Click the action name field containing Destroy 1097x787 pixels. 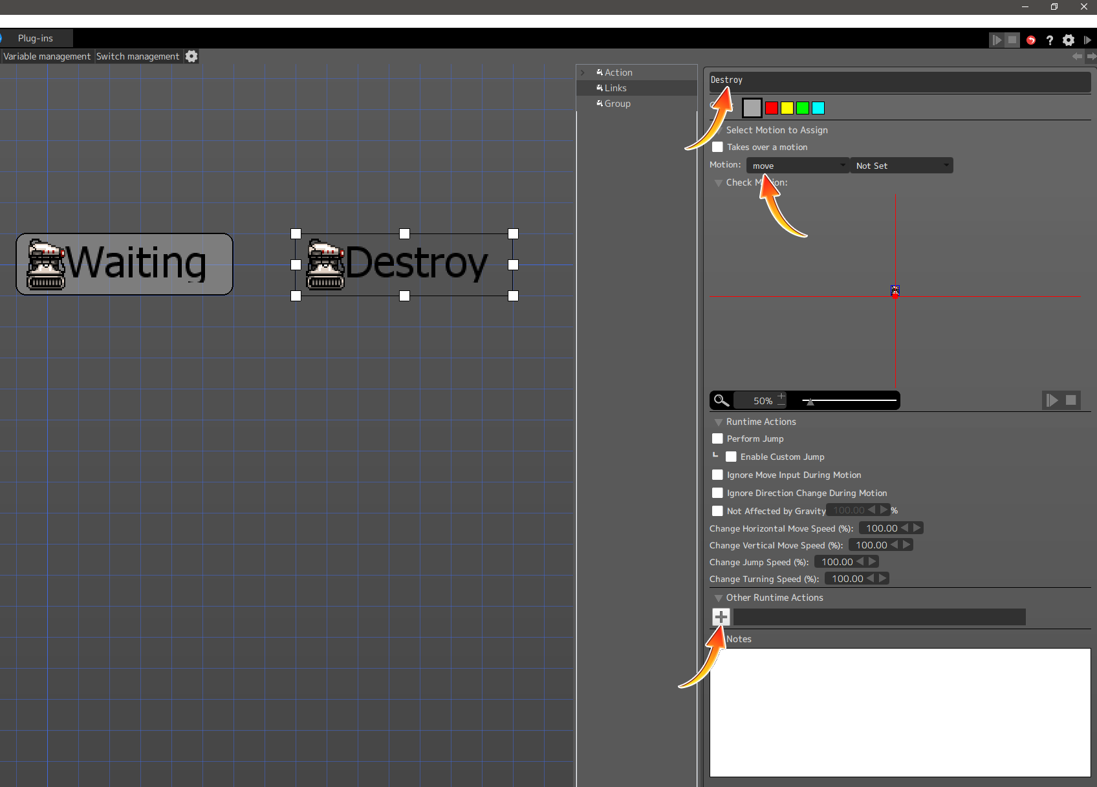click(x=900, y=81)
